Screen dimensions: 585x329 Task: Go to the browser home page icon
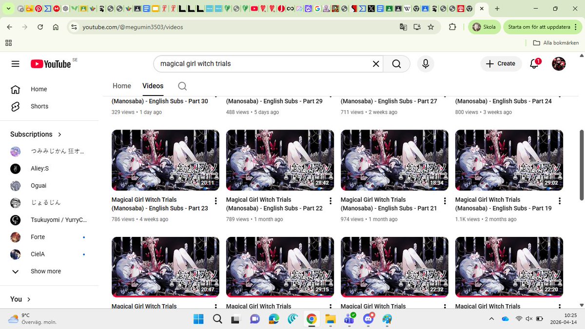coord(55,27)
